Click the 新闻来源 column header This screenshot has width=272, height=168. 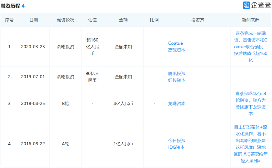pos(251,20)
